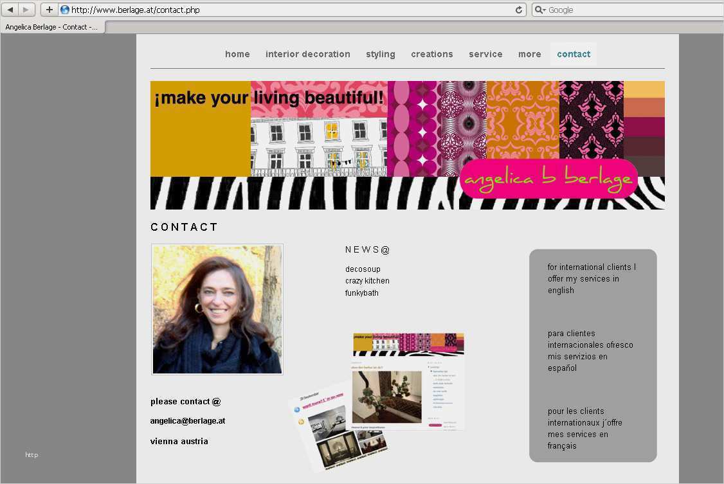Open the Google search magnifier dropdown
724x484 pixels.
point(540,10)
